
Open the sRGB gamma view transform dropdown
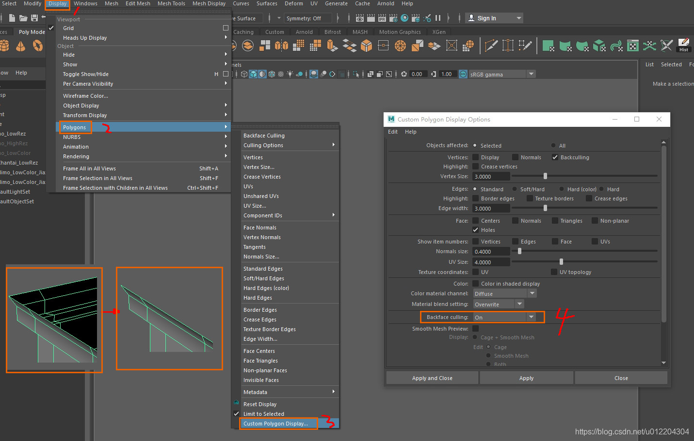(501, 75)
